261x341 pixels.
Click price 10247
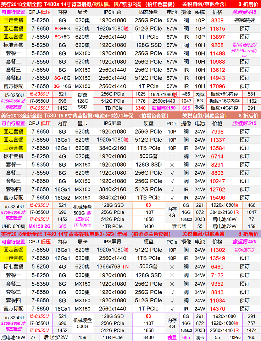click(217, 181)
